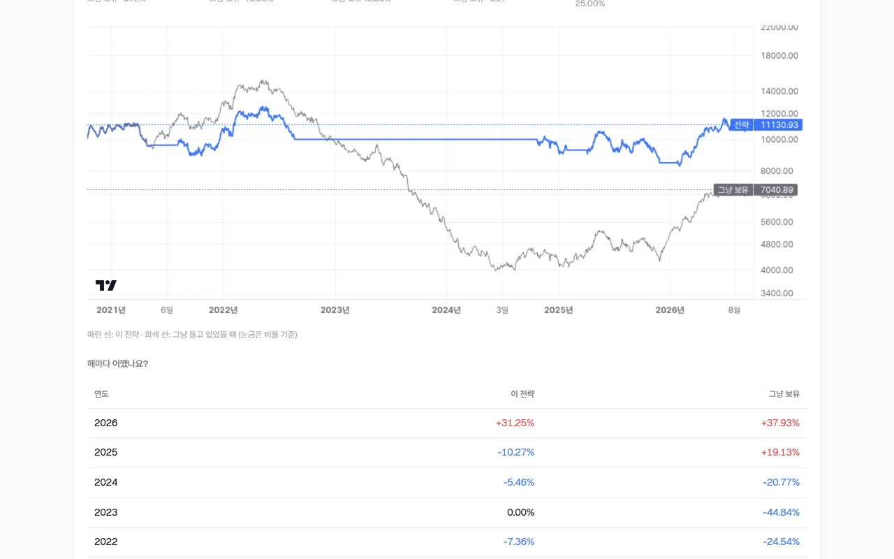The height and width of the screenshot is (559, 894).
Task: Open the TradingView logo on chart
Action: click(106, 285)
